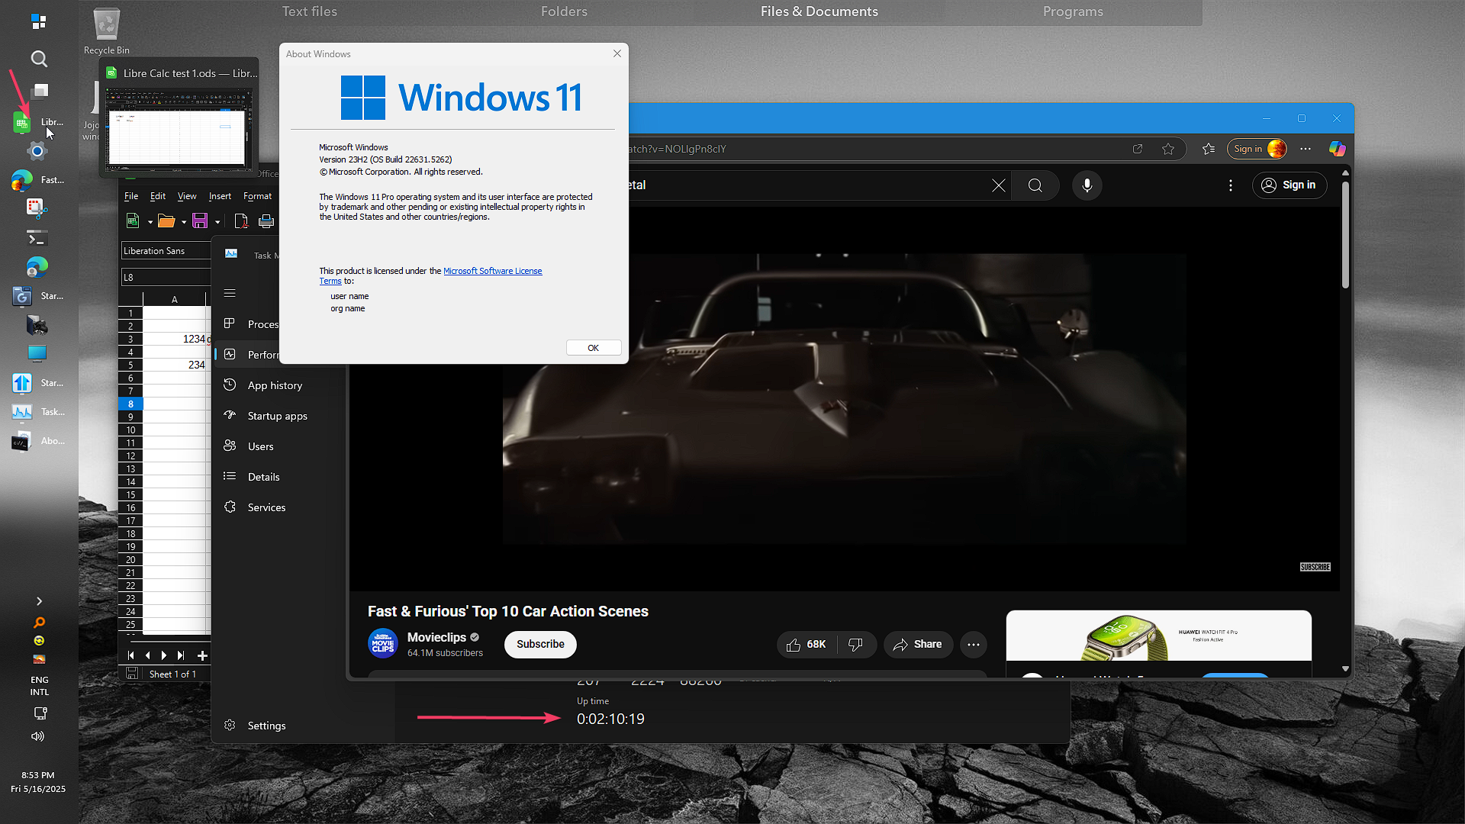Open the Insert menu in Calc

220,196
